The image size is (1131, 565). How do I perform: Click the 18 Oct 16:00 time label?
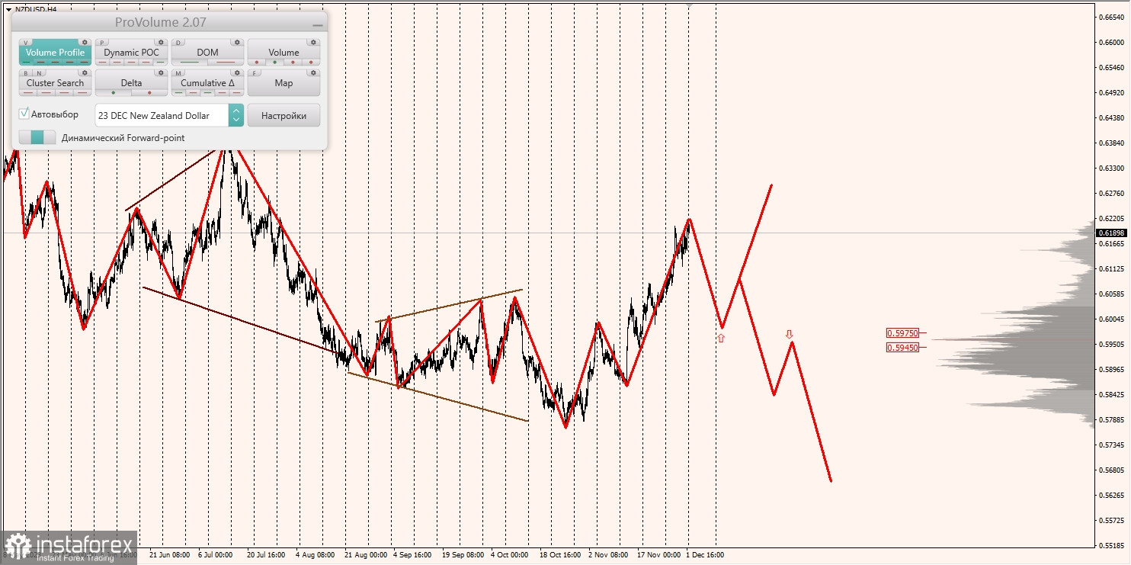click(x=560, y=555)
